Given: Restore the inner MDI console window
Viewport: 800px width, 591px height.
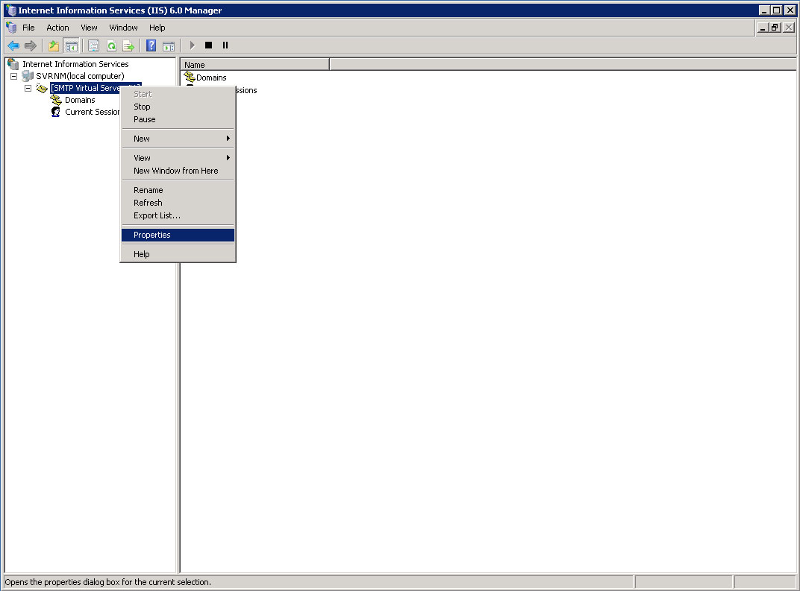Looking at the screenshot, I should point(775,28).
